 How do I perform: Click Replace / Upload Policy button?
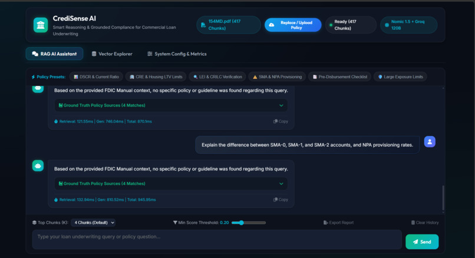click(293, 25)
